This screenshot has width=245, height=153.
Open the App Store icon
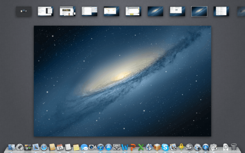[109, 147]
